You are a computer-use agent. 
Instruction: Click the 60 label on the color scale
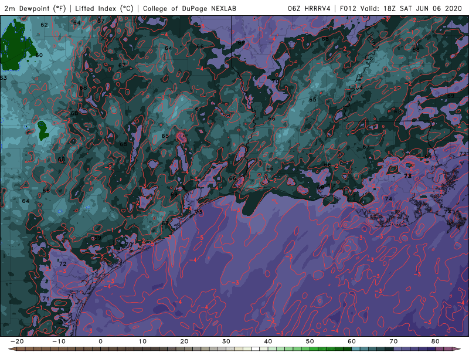click(x=352, y=341)
